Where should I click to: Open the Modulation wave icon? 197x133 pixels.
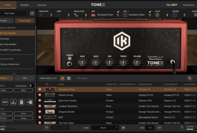[76, 15]
